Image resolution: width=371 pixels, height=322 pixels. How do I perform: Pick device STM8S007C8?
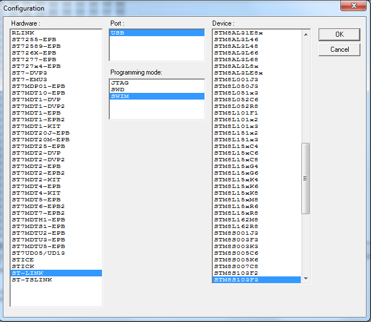coord(257,266)
